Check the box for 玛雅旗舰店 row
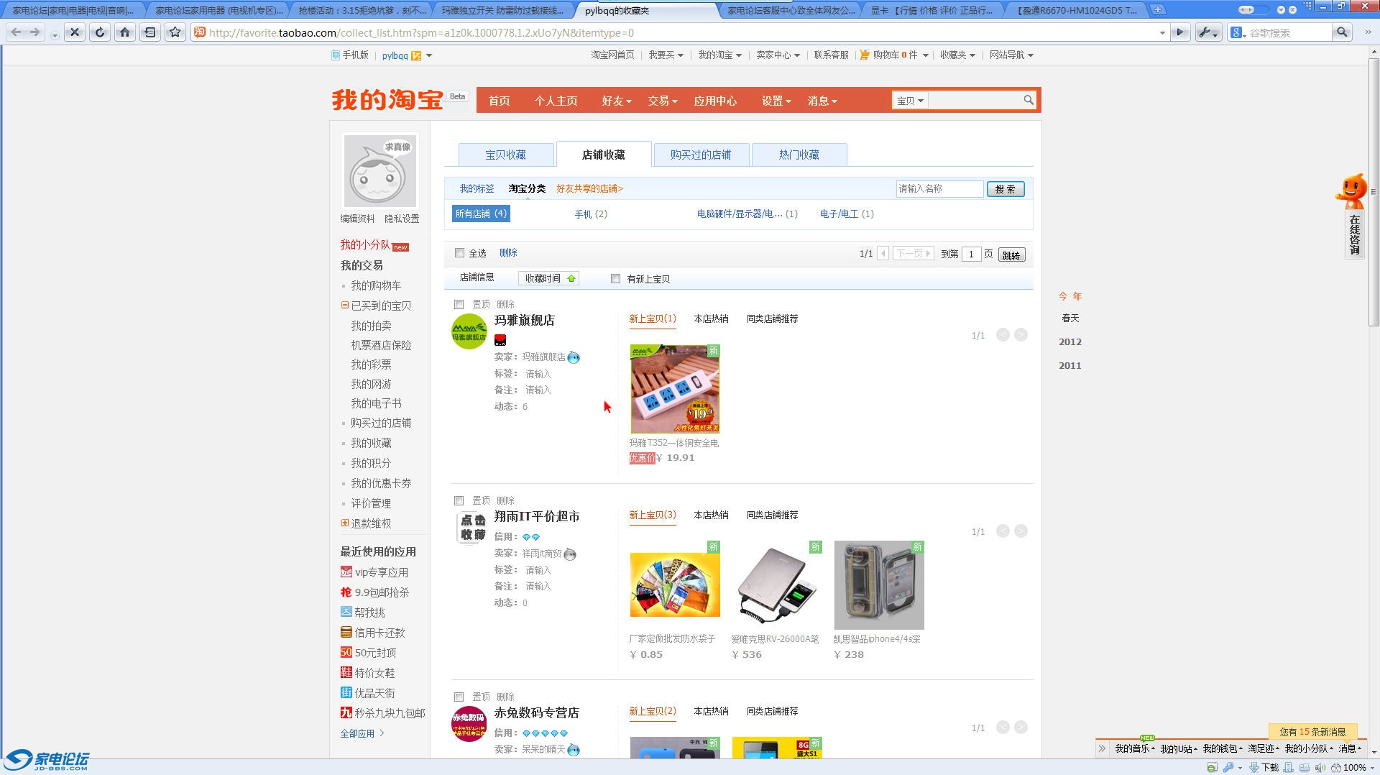The width and height of the screenshot is (1380, 775). (459, 305)
